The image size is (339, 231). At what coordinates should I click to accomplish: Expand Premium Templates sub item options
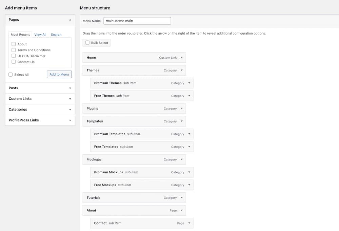pos(189,134)
